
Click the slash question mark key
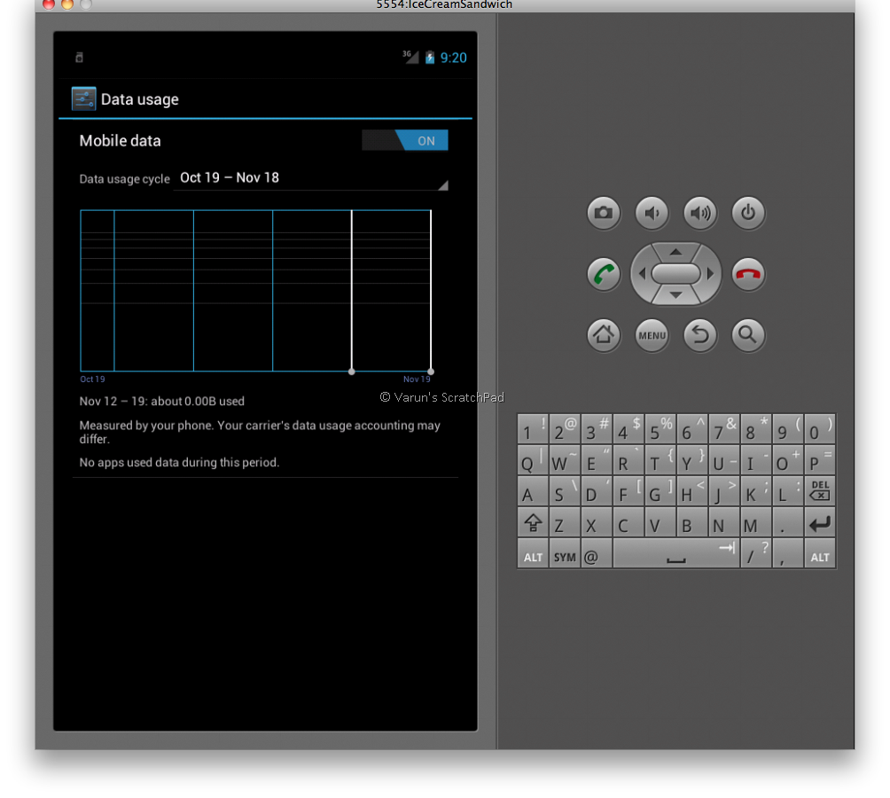tap(756, 554)
